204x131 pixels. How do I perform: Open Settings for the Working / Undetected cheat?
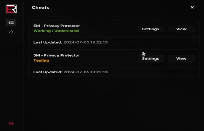(x=150, y=29)
